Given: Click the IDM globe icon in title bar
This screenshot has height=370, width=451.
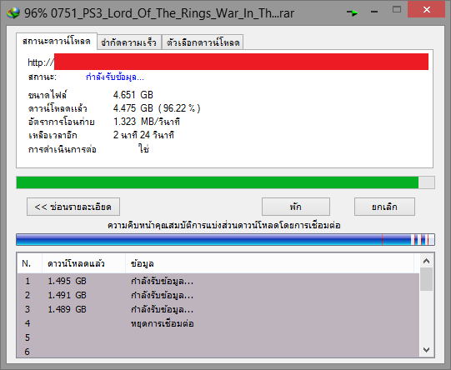Looking at the screenshot, I should tap(13, 12).
